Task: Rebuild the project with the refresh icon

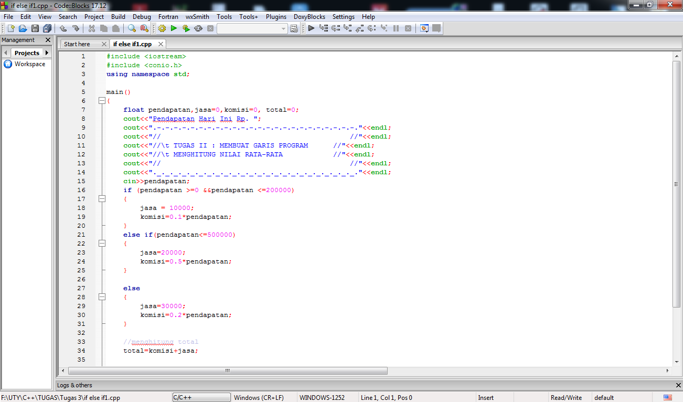Action: click(x=198, y=28)
